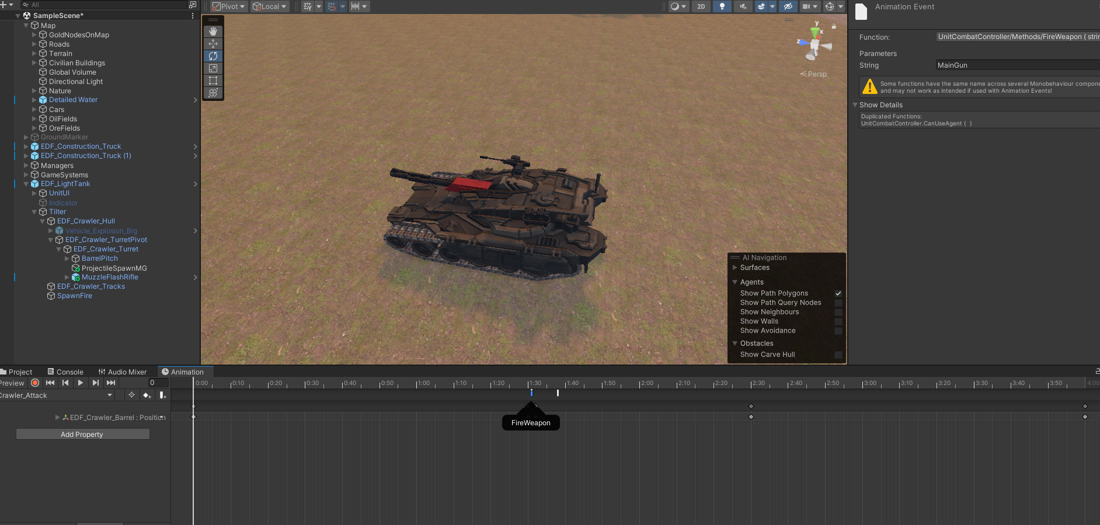Toggle 2D view mode
Screen dimensions: 1100x525
701,6
